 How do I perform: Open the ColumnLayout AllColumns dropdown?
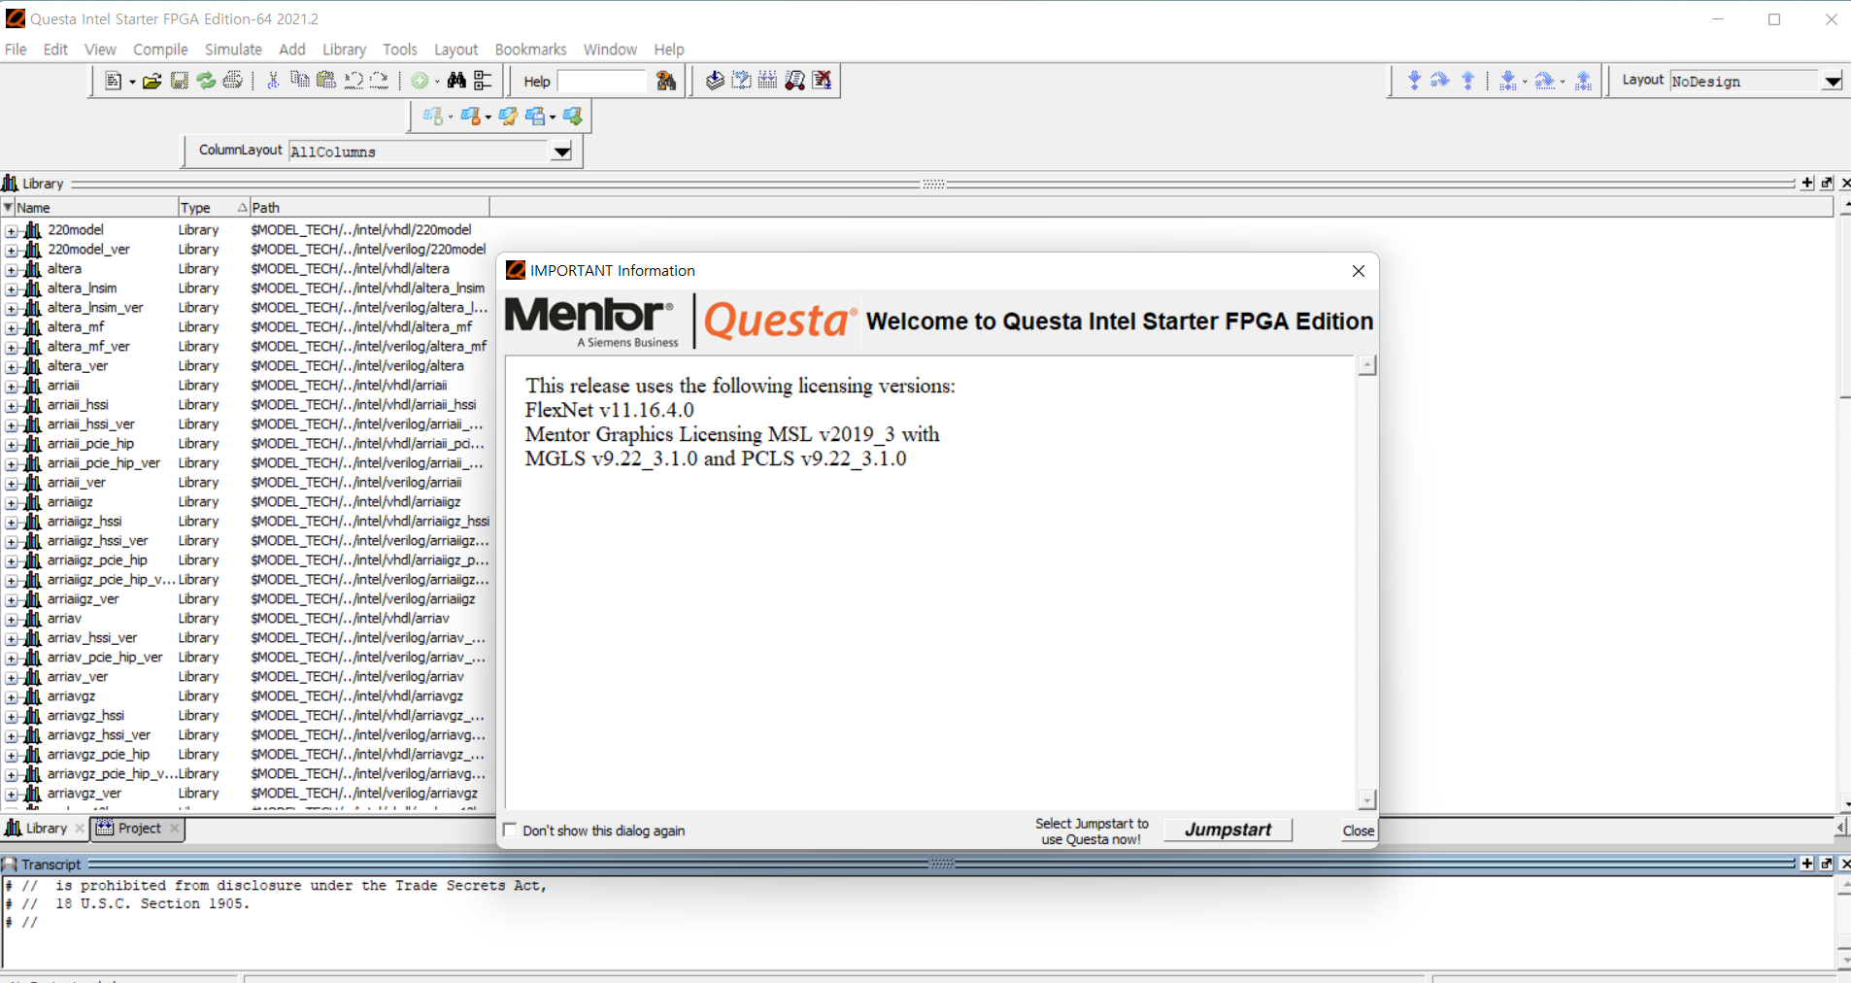click(561, 152)
